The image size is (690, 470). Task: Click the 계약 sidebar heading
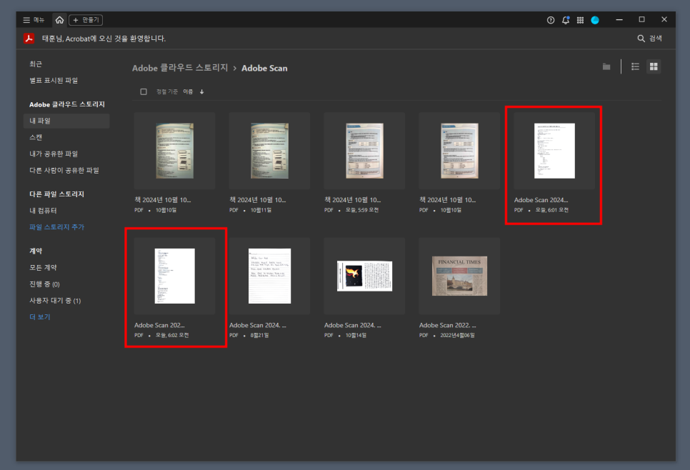[36, 251]
